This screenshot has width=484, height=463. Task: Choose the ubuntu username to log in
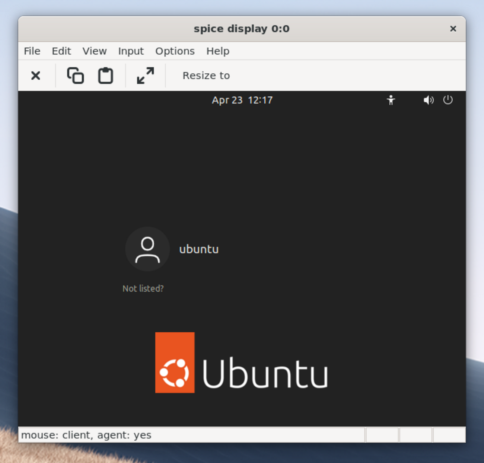click(x=199, y=249)
